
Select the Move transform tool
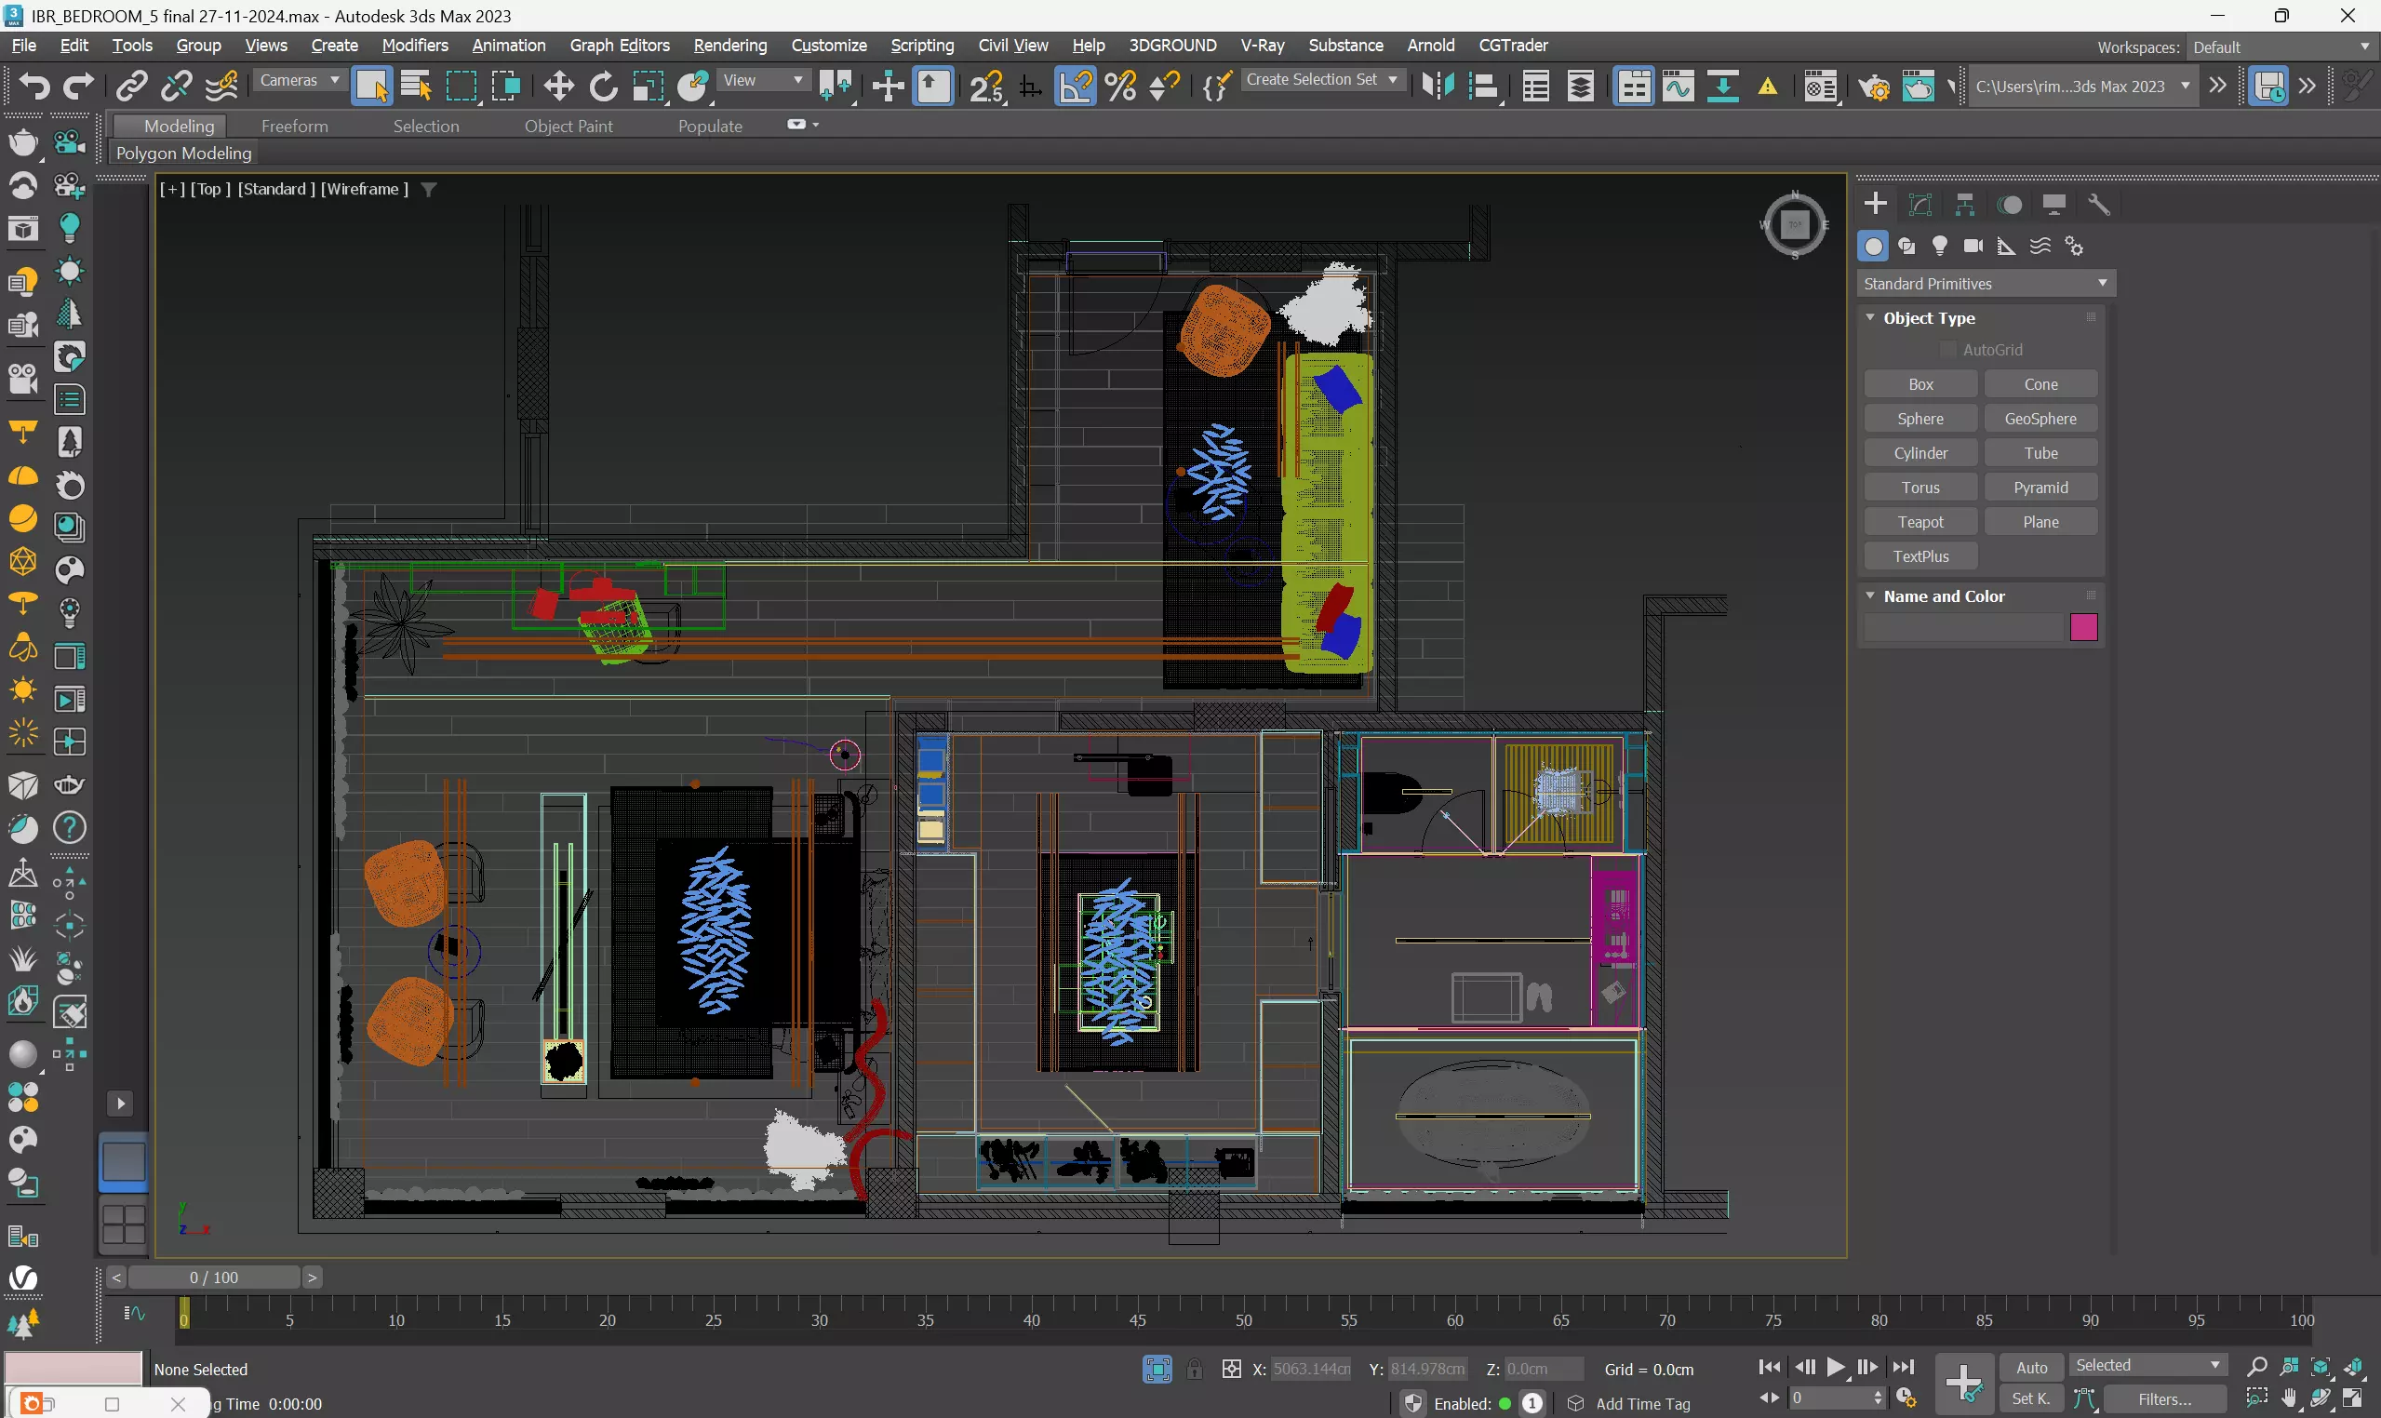(558, 86)
